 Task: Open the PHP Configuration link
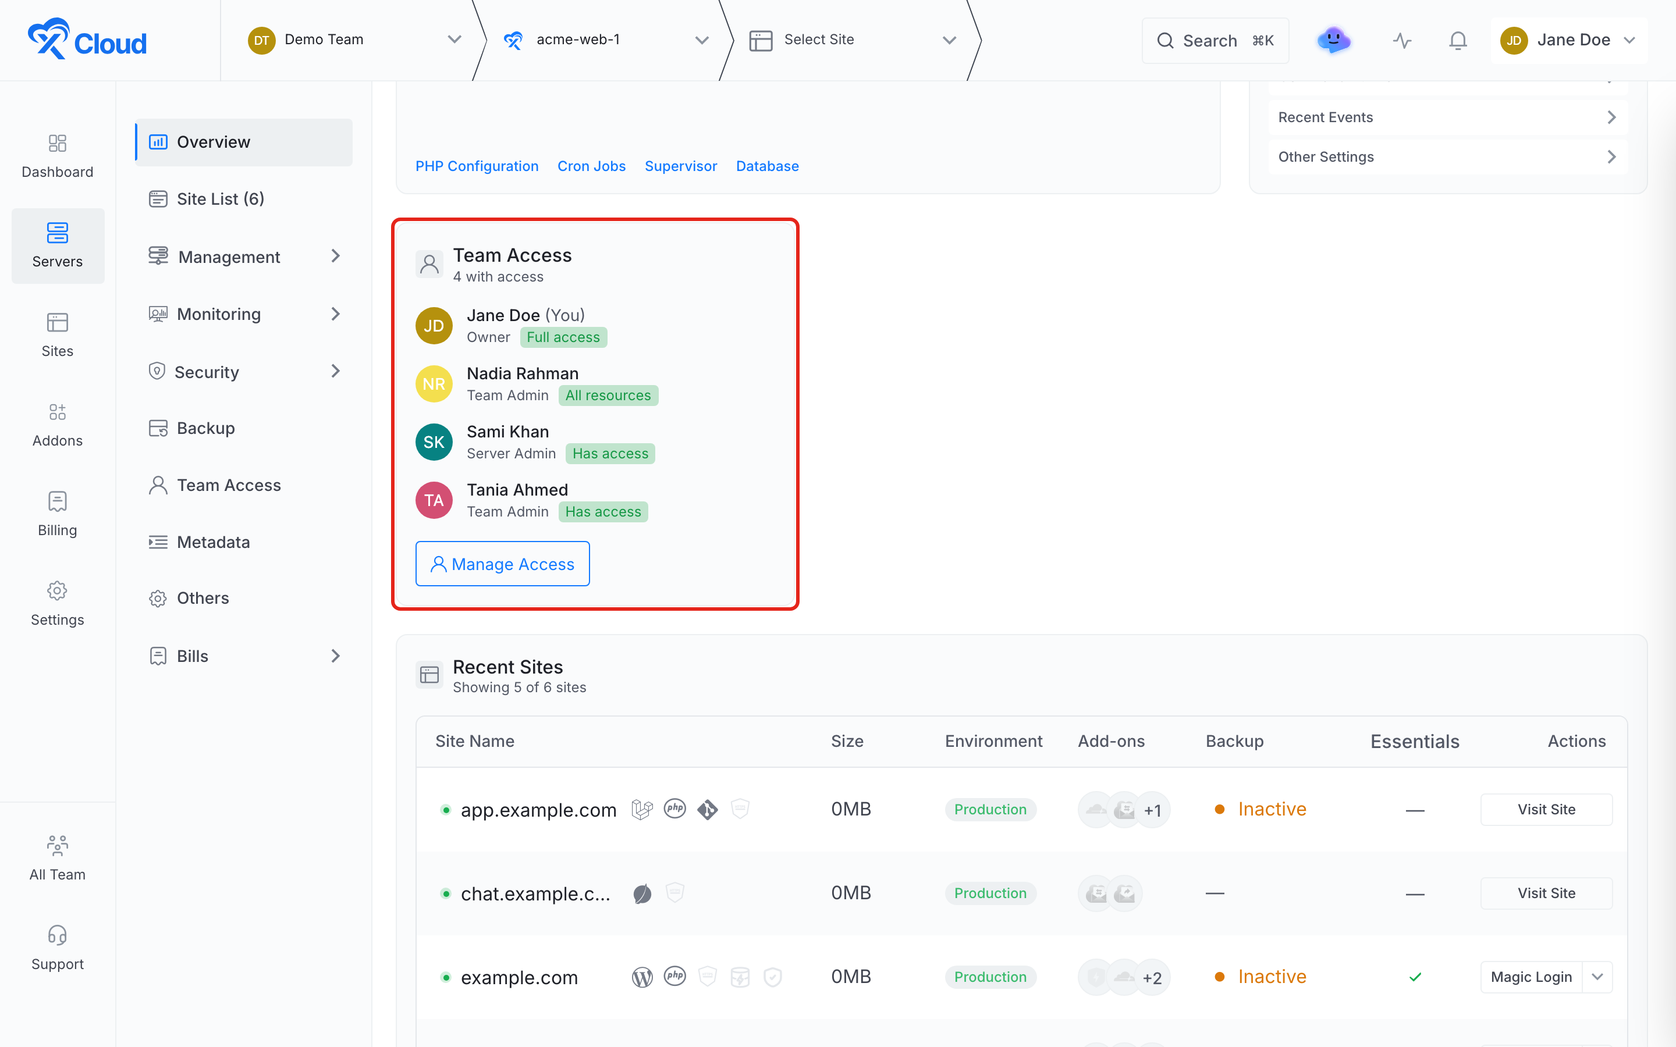pos(477,166)
